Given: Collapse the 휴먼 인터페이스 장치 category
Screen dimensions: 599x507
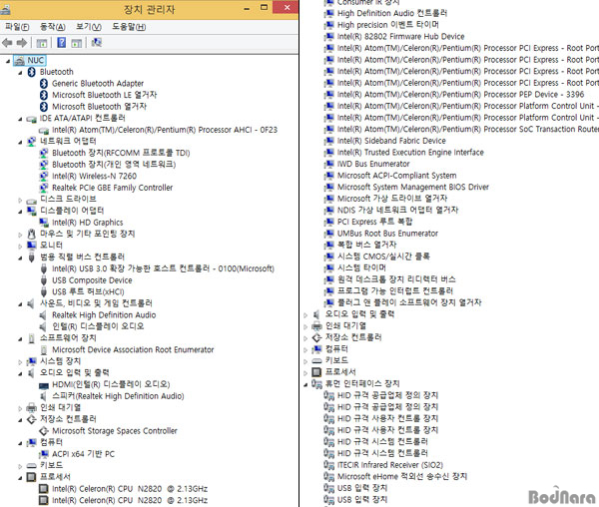Looking at the screenshot, I should pos(305,385).
